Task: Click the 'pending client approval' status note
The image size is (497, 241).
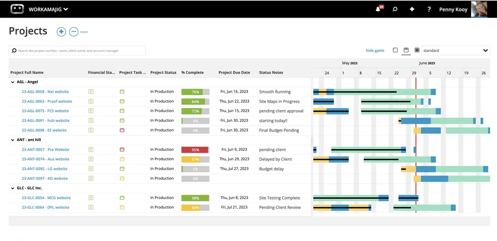Action: (281, 111)
